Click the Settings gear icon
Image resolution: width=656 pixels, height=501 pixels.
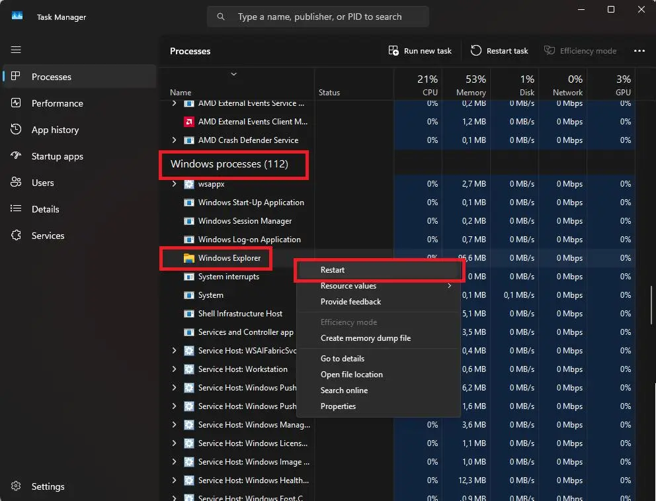click(16, 486)
